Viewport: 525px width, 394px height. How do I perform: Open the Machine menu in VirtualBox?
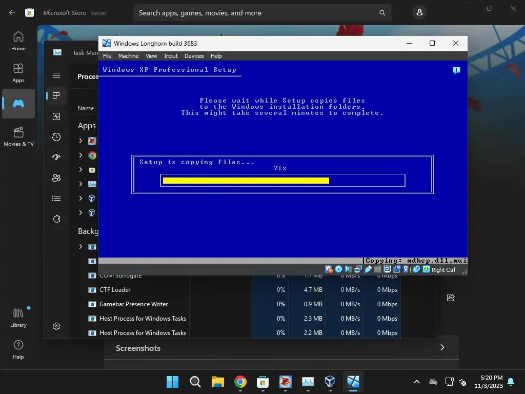click(128, 56)
